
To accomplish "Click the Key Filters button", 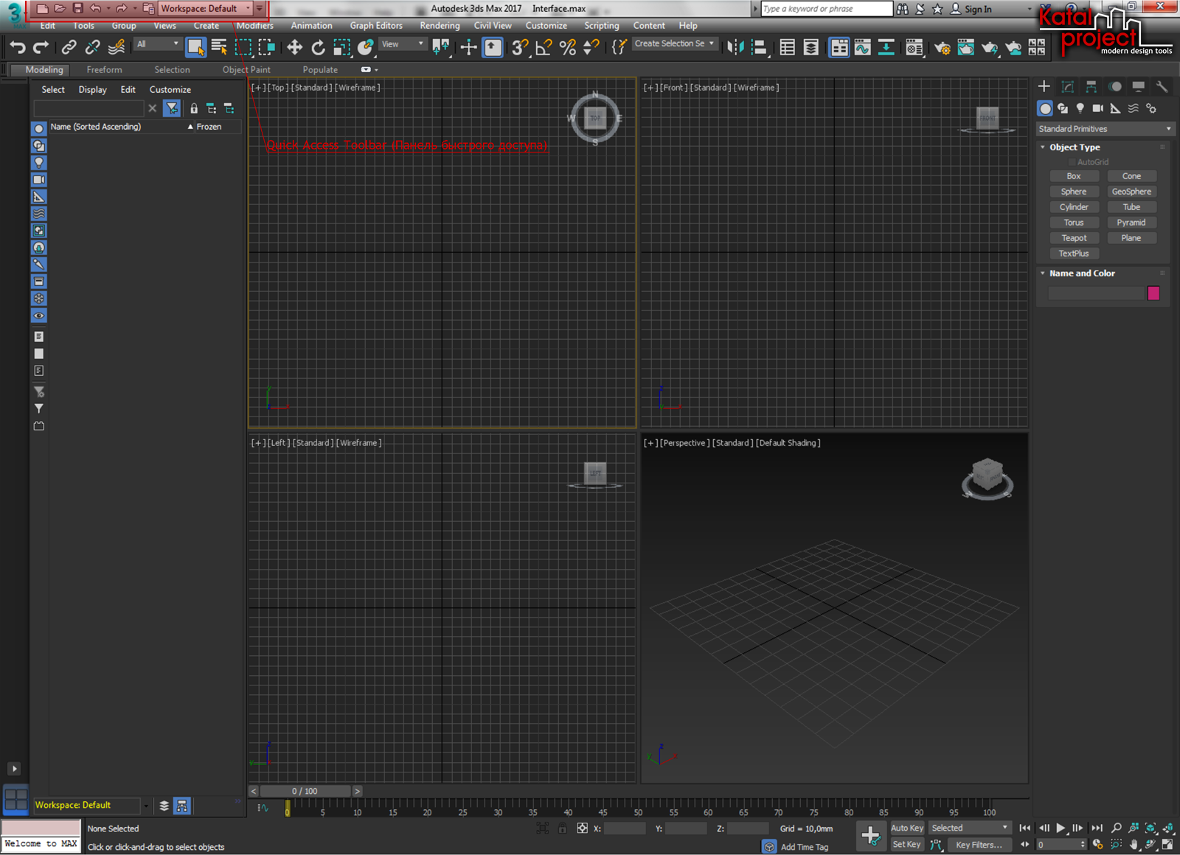I will click(978, 845).
